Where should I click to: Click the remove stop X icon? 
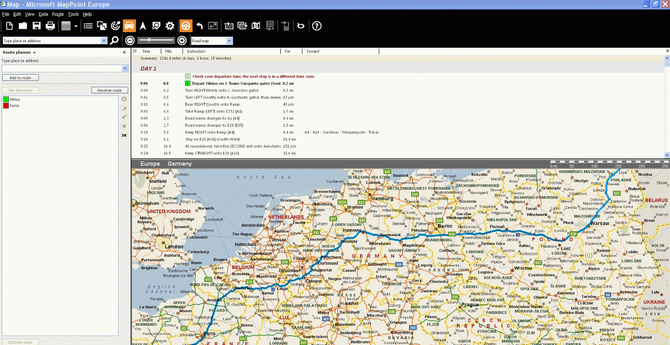point(124,126)
